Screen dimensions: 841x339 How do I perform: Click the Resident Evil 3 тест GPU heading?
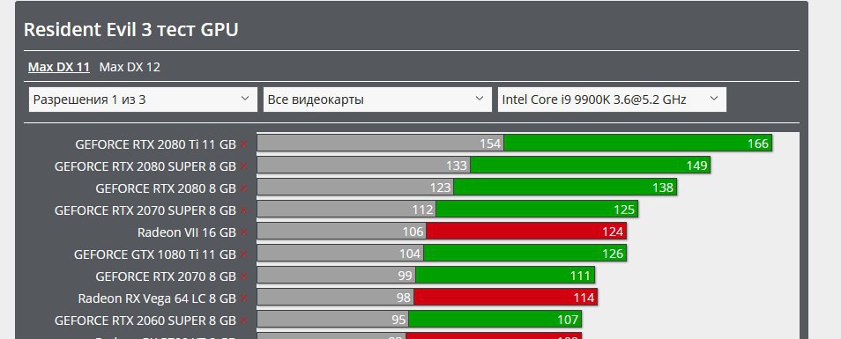click(130, 29)
